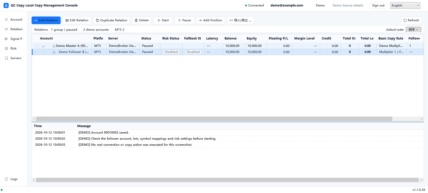
Task: Click the log scrollbar right arrow
Action: click(421, 180)
